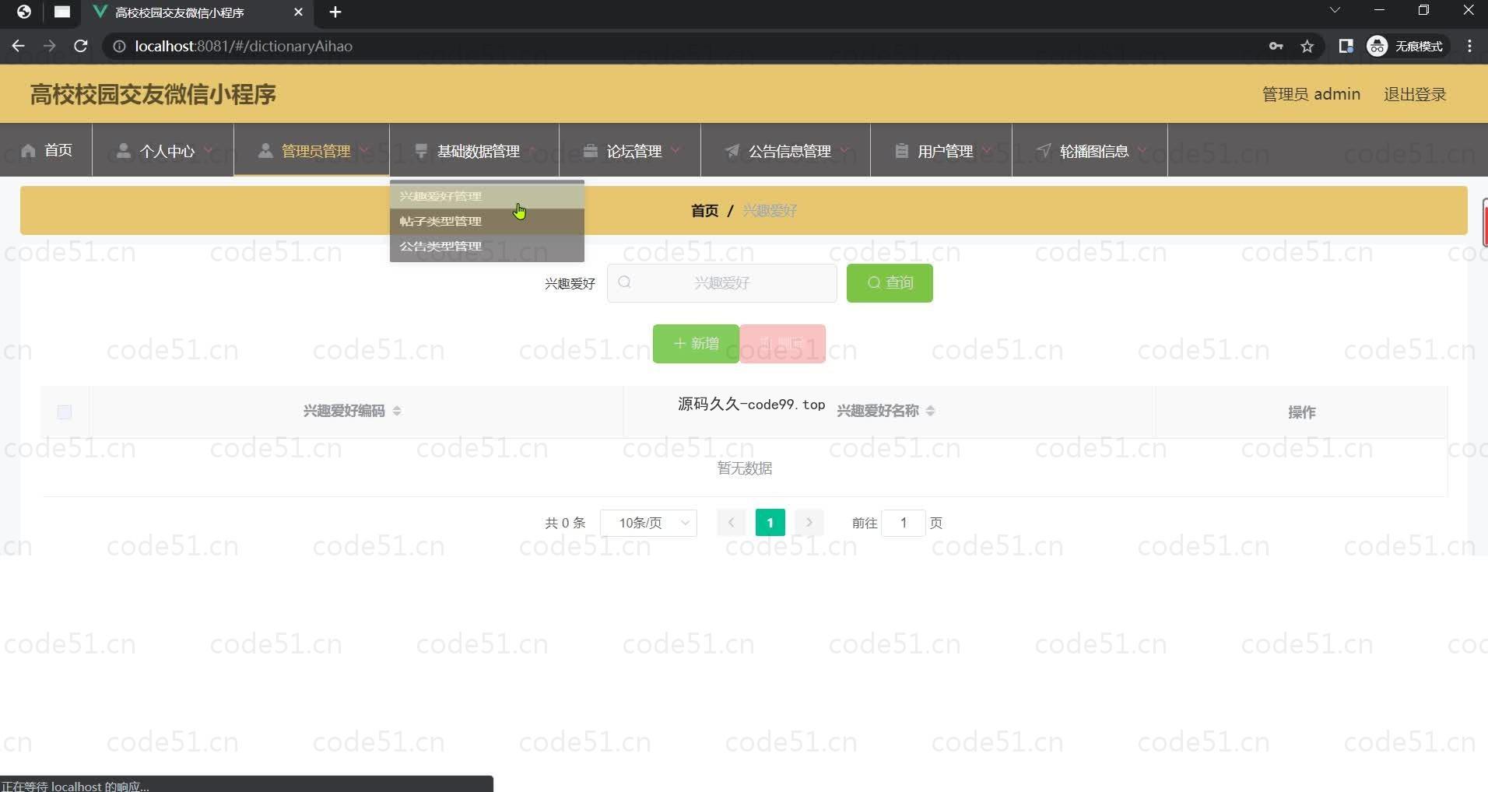The image size is (1488, 792).
Task: Sort by 兴趣爱好编码 column arrows
Action: click(x=397, y=411)
